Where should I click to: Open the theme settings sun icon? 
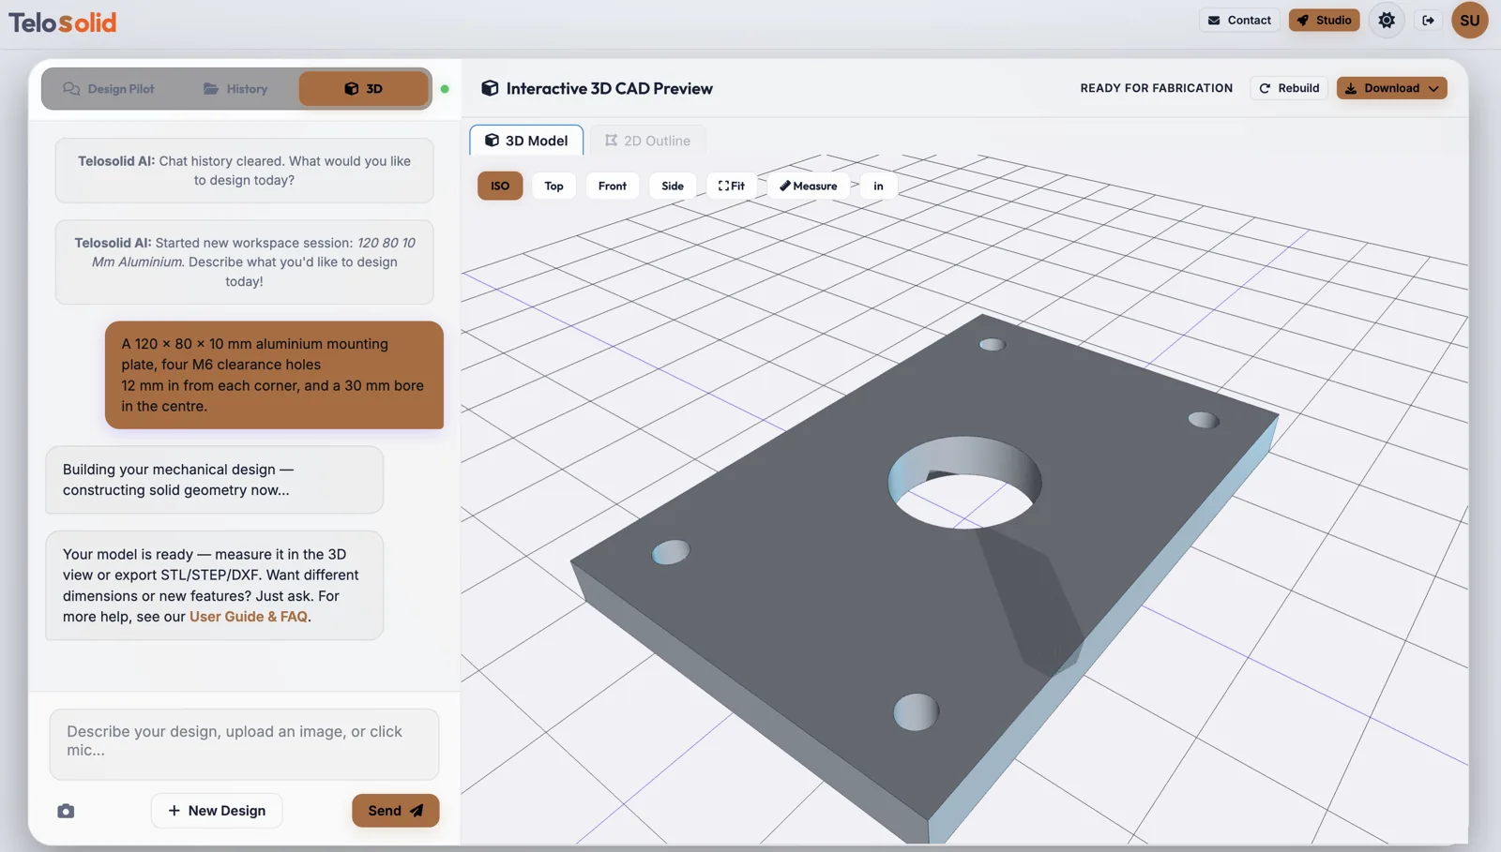point(1387,20)
